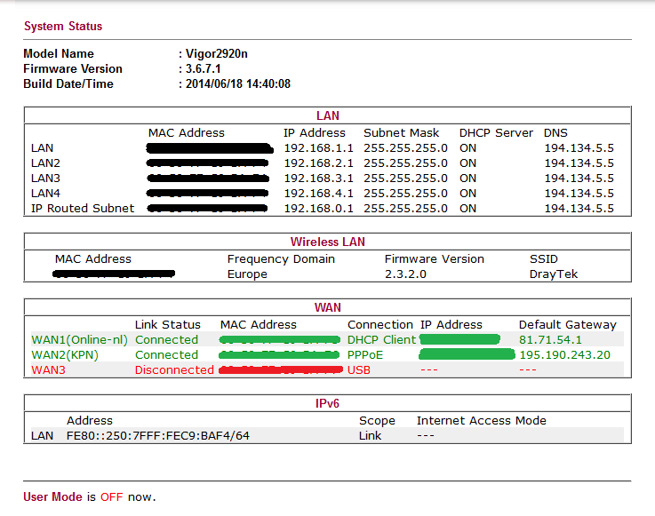Select default gateway 81.71.54.1

point(550,340)
